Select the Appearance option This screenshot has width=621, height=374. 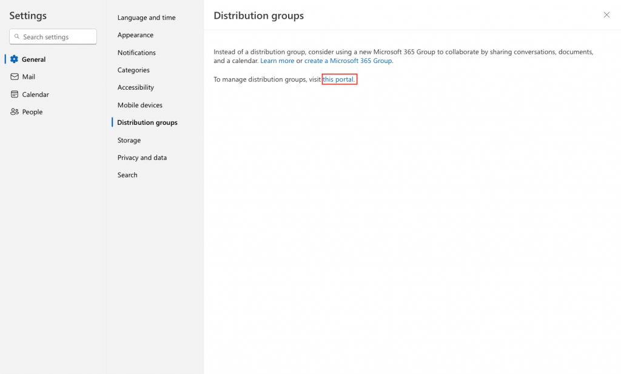[x=135, y=35]
